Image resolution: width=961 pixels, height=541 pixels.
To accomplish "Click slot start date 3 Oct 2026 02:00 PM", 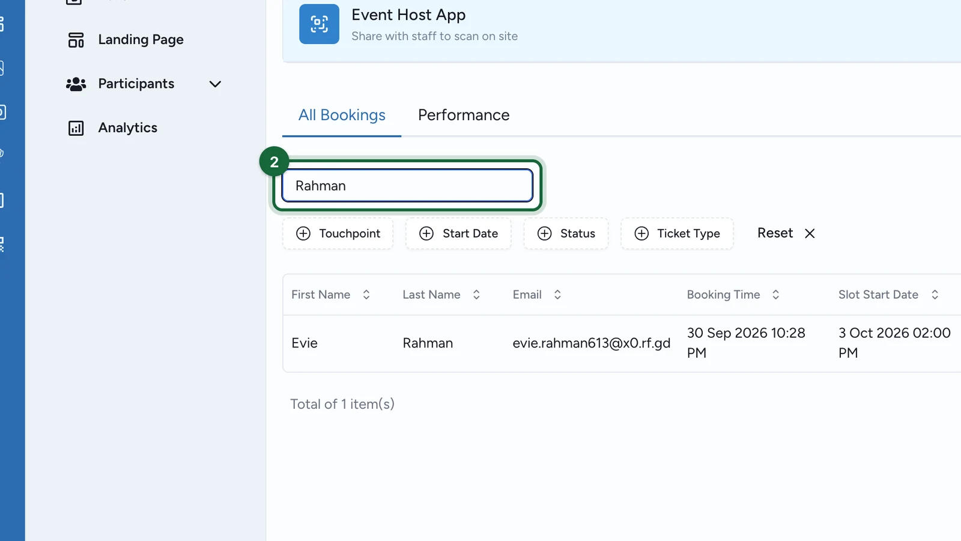I will pos(894,343).
